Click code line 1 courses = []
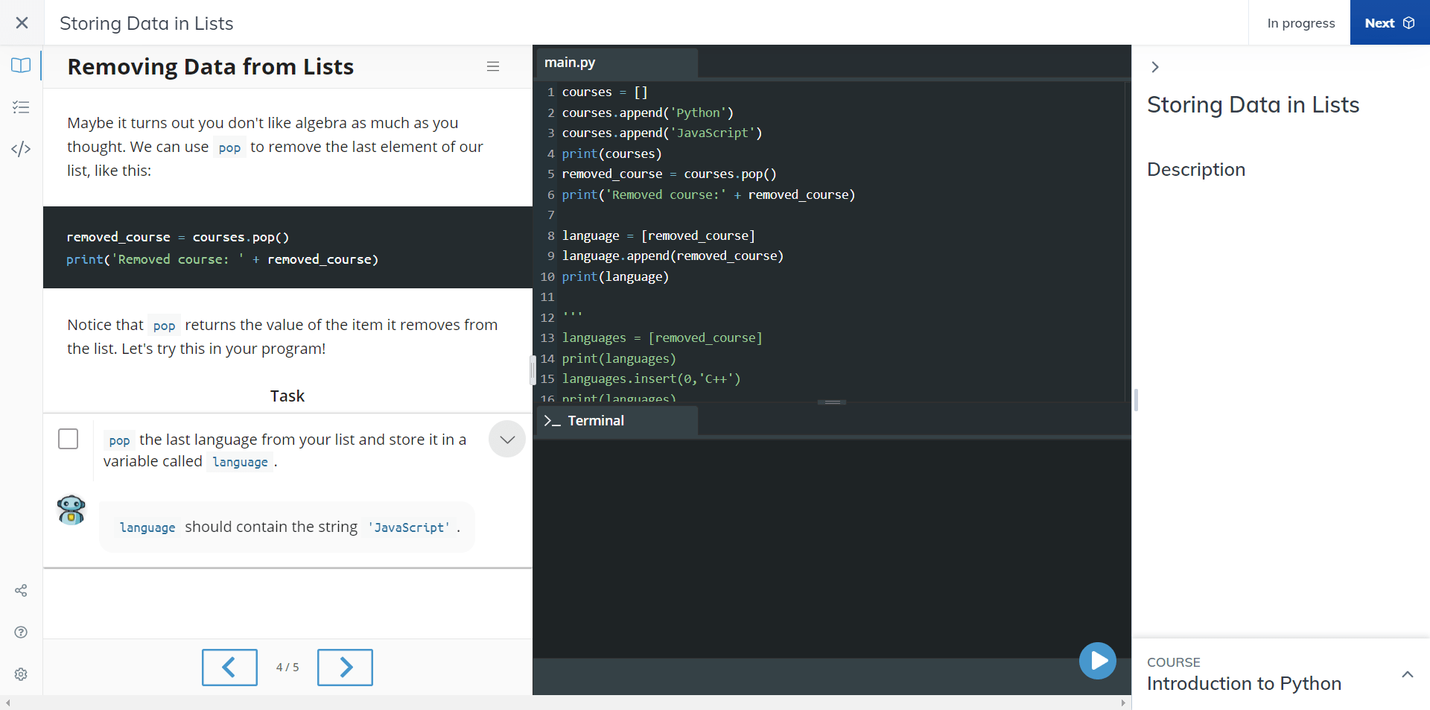 pyautogui.click(x=605, y=92)
